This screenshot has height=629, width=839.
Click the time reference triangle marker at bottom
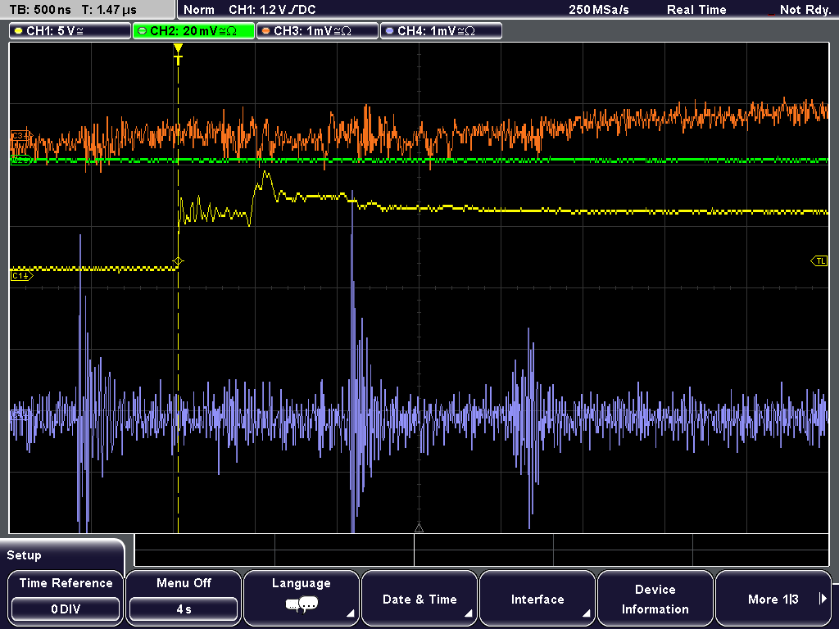click(x=419, y=528)
